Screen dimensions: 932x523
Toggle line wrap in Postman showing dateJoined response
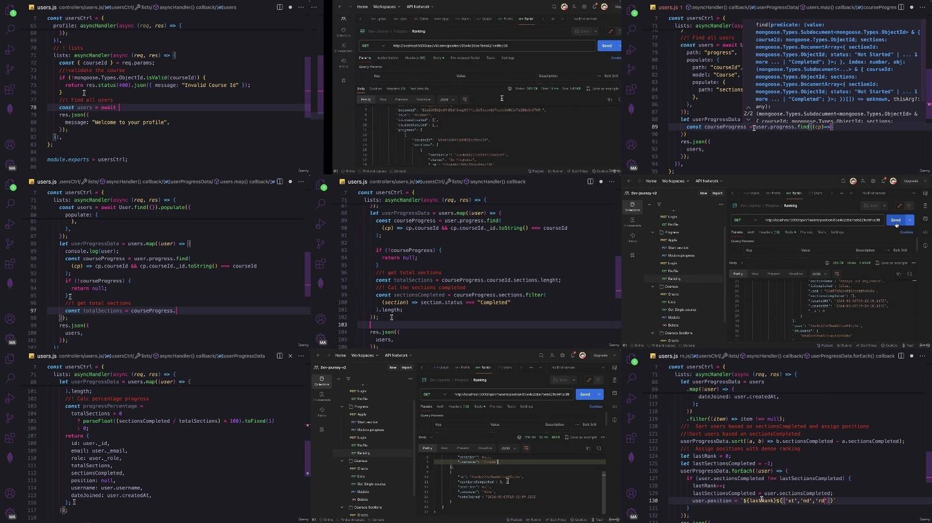coord(526,448)
